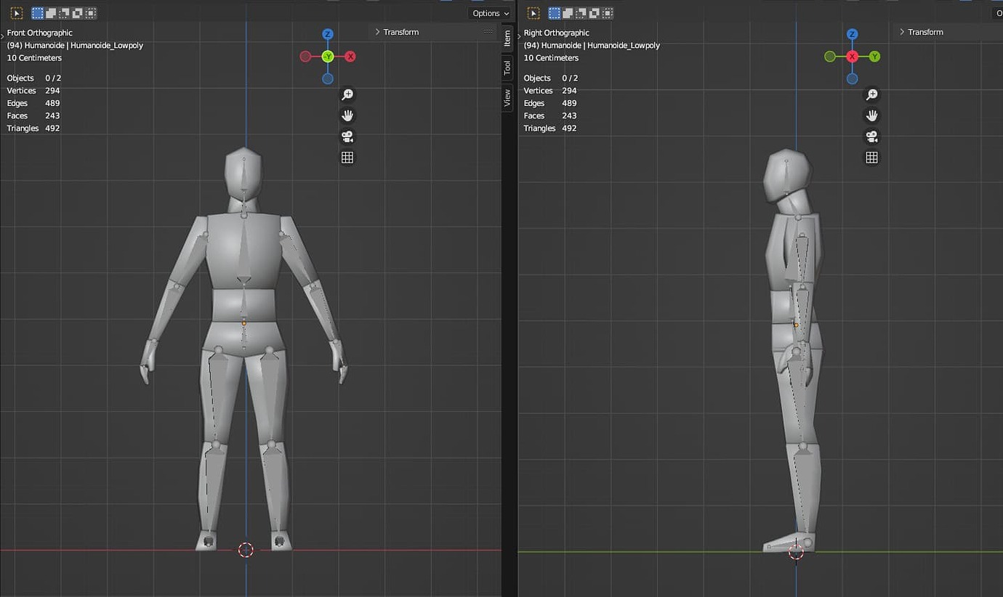The image size is (1003, 597).
Task: Enable the Intersect selection mode
Action: point(89,12)
